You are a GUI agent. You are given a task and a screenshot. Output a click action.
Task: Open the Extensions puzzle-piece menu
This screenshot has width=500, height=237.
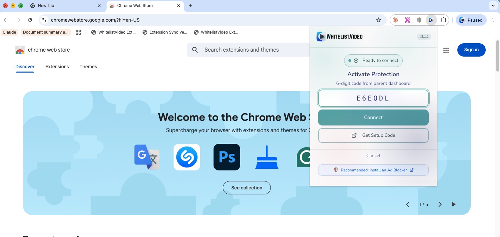tap(443, 20)
